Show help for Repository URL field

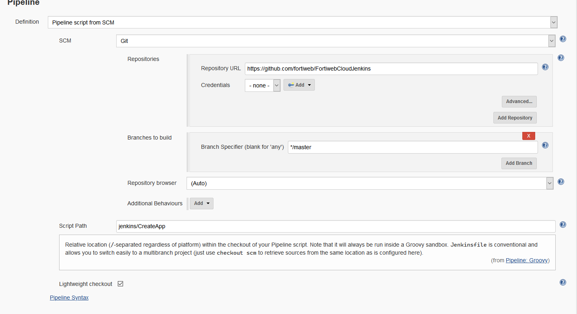pos(545,67)
